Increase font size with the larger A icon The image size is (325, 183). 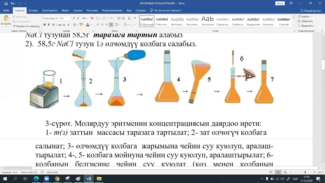tap(74, 18)
